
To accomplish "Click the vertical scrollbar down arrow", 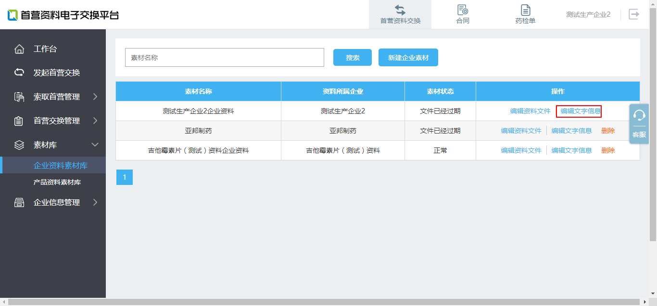I will tap(653, 294).
